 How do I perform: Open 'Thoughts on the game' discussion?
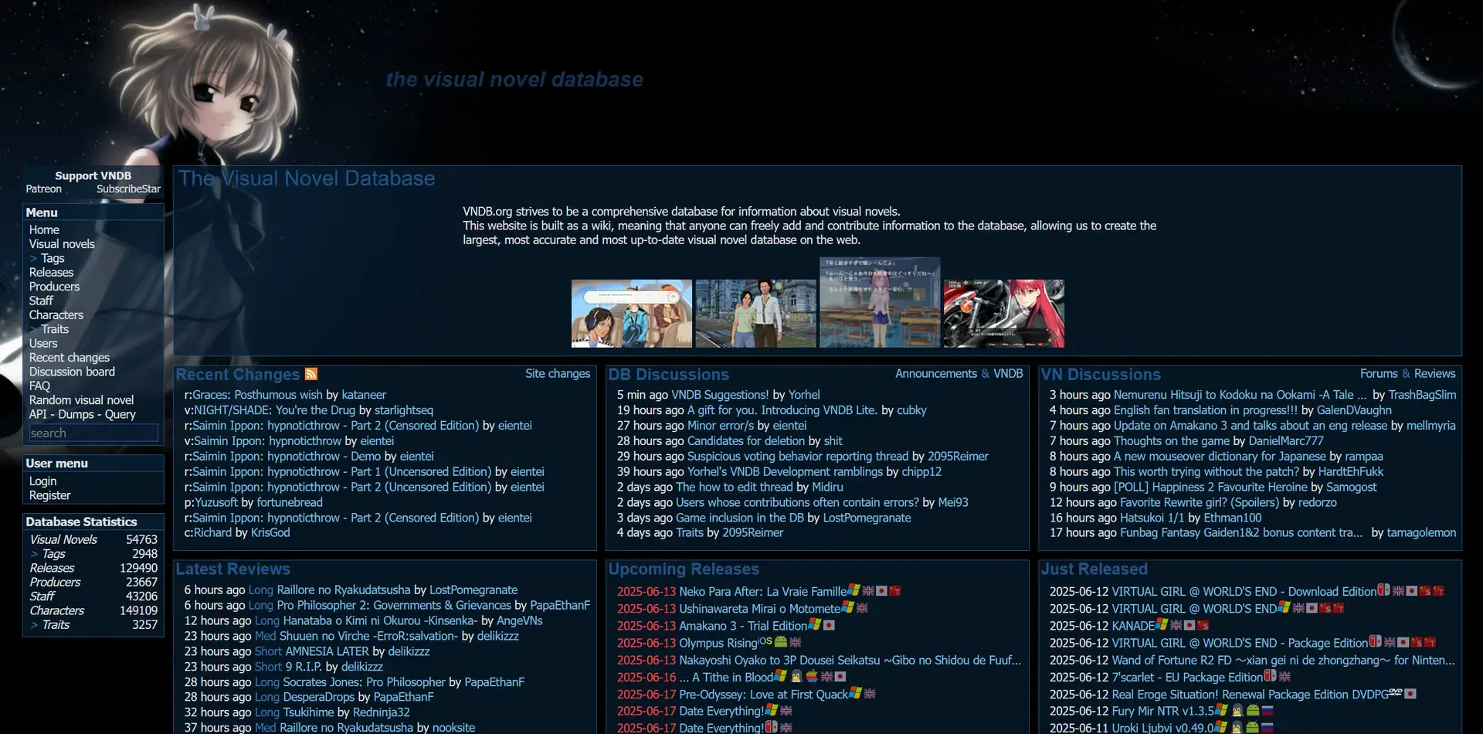(1172, 441)
